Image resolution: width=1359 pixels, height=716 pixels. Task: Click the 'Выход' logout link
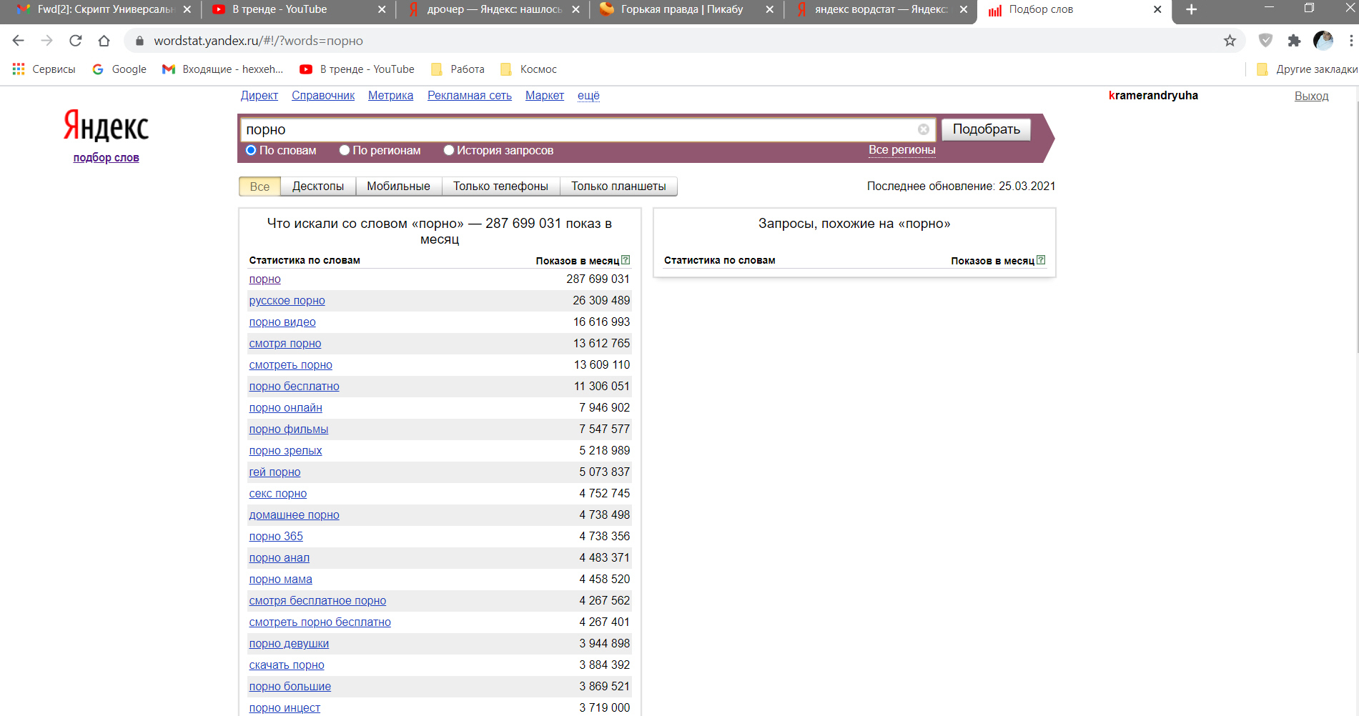(x=1311, y=96)
